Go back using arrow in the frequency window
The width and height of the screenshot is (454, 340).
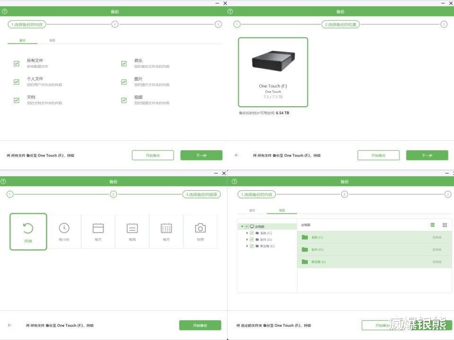click(10, 325)
